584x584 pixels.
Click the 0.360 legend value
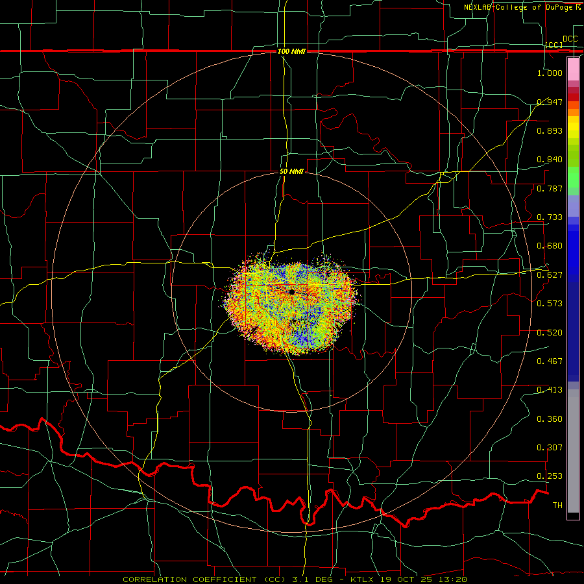tap(550, 419)
